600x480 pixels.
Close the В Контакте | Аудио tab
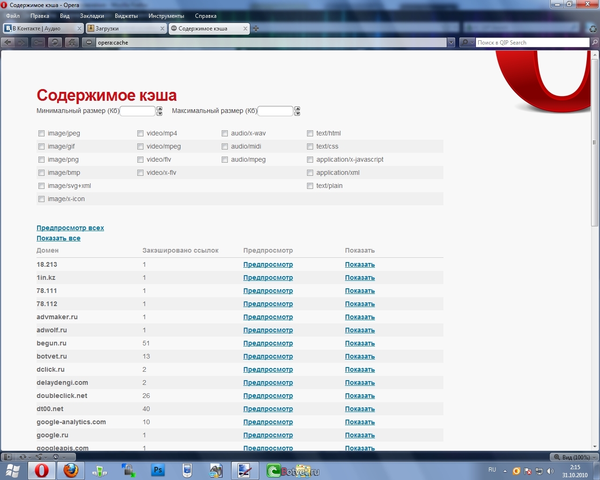click(79, 29)
